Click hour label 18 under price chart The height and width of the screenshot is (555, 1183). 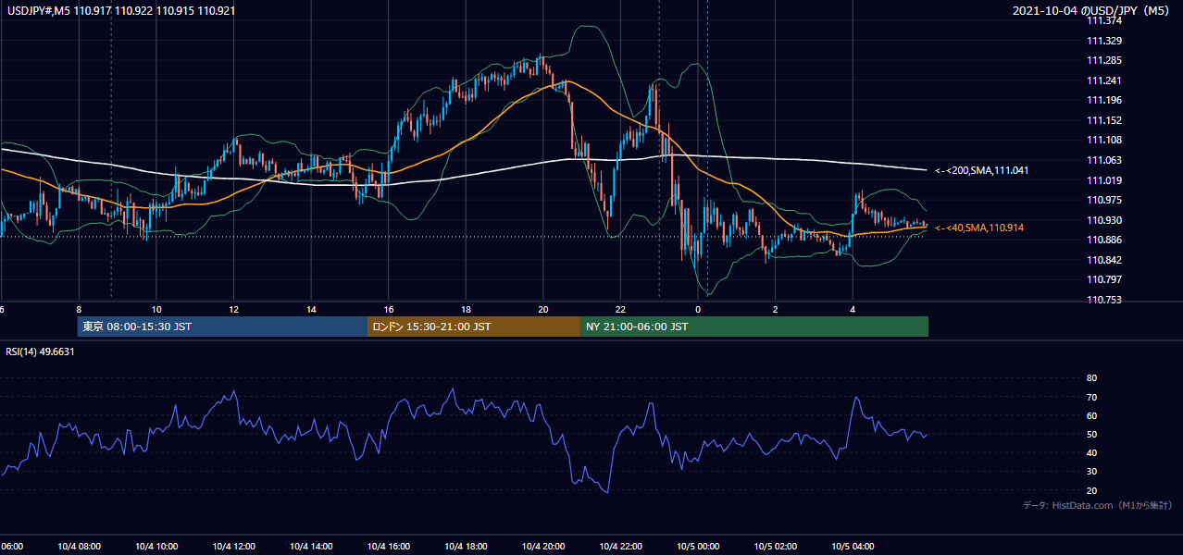(x=466, y=310)
